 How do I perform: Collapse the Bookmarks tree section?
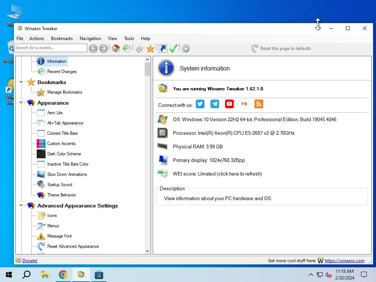pyautogui.click(x=21, y=82)
